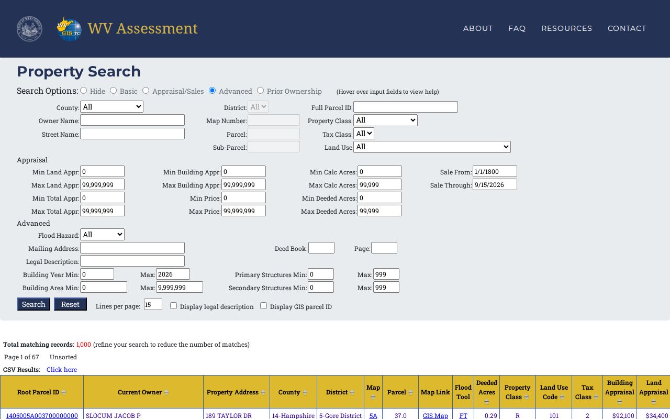Click the Owner Name input field
670x419 pixels.
132,120
